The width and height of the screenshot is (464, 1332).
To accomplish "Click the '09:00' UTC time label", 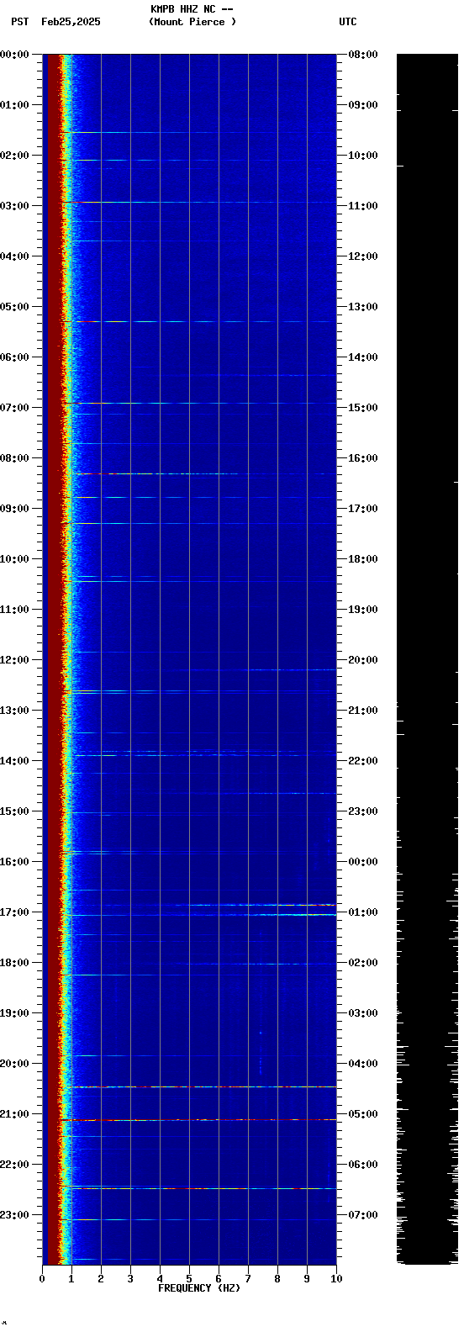I will coord(363,105).
